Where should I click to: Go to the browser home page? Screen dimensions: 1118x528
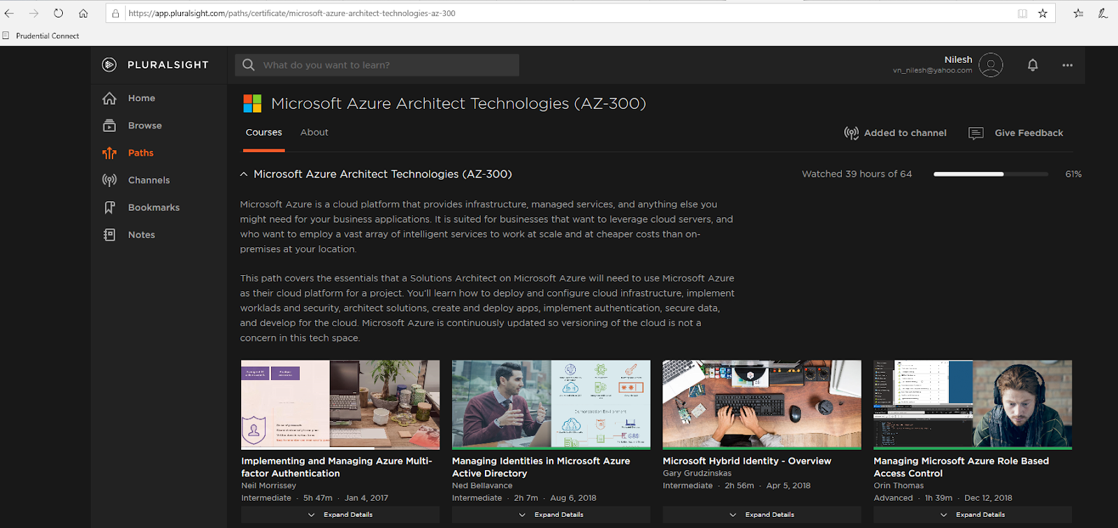point(83,13)
